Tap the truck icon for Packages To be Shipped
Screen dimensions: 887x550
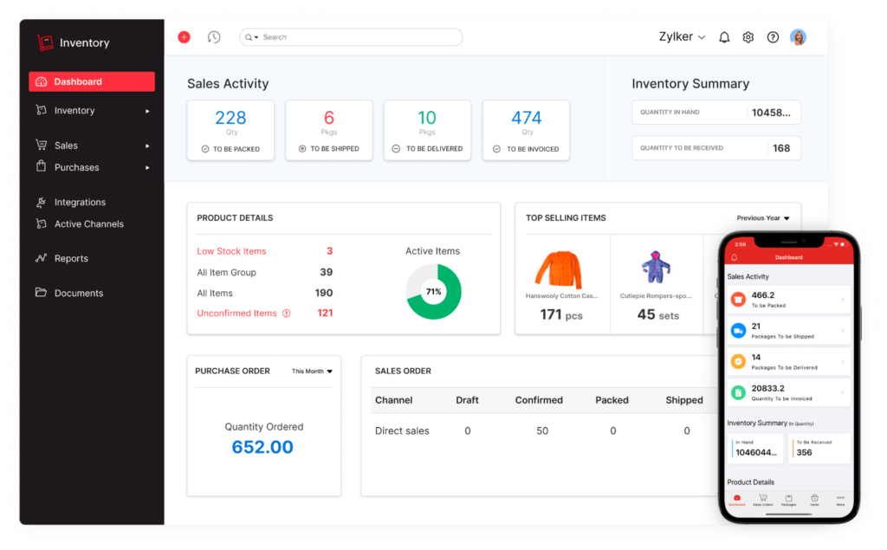pos(738,330)
